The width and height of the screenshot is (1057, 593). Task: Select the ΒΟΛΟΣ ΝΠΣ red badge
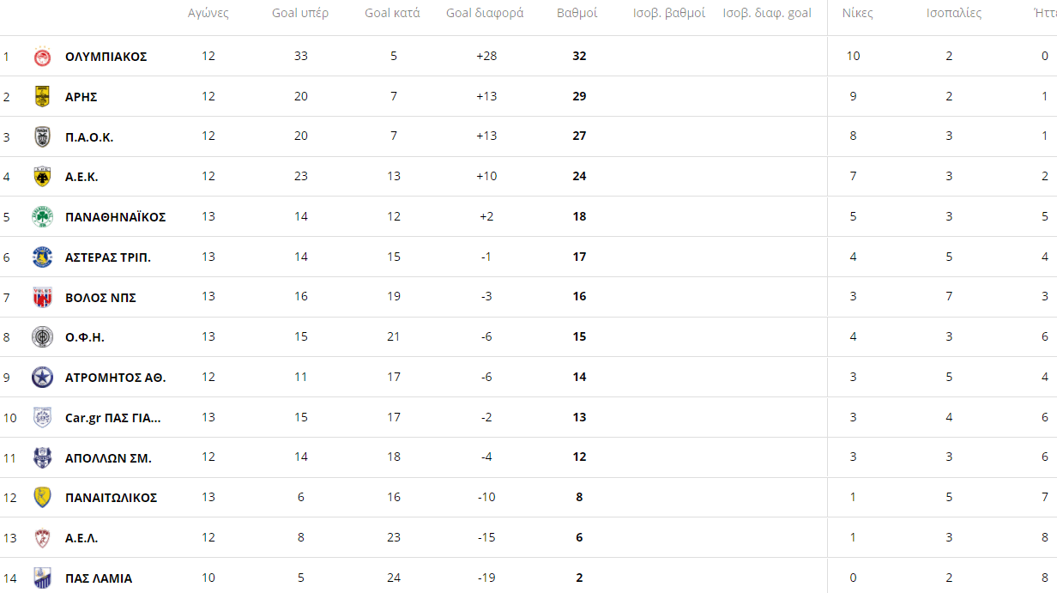click(42, 297)
